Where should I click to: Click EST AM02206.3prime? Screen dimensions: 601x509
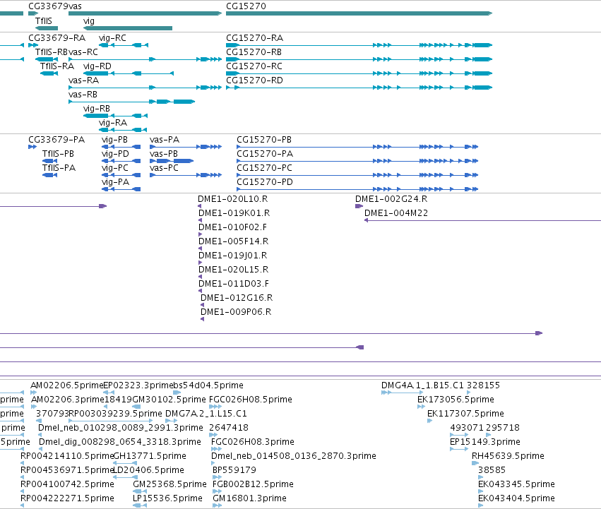68,400
